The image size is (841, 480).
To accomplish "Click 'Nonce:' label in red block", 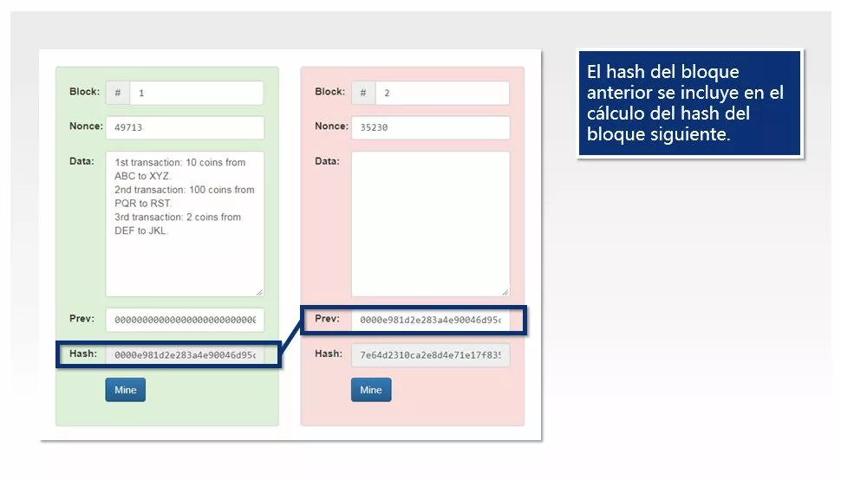I will [331, 126].
